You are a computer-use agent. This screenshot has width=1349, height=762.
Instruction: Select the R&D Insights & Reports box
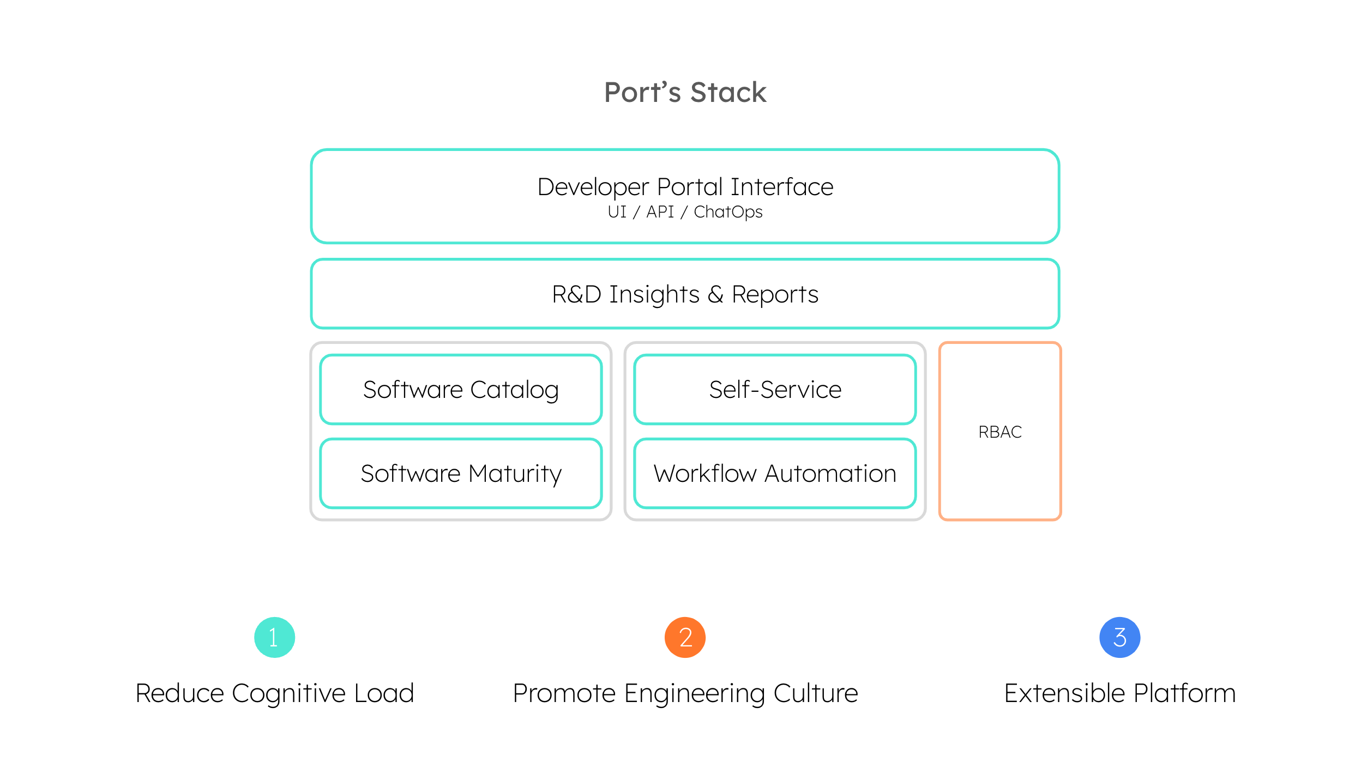click(x=685, y=294)
